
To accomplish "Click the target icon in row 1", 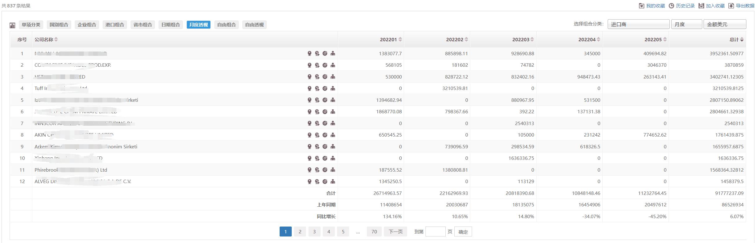I will pyautogui.click(x=325, y=53).
